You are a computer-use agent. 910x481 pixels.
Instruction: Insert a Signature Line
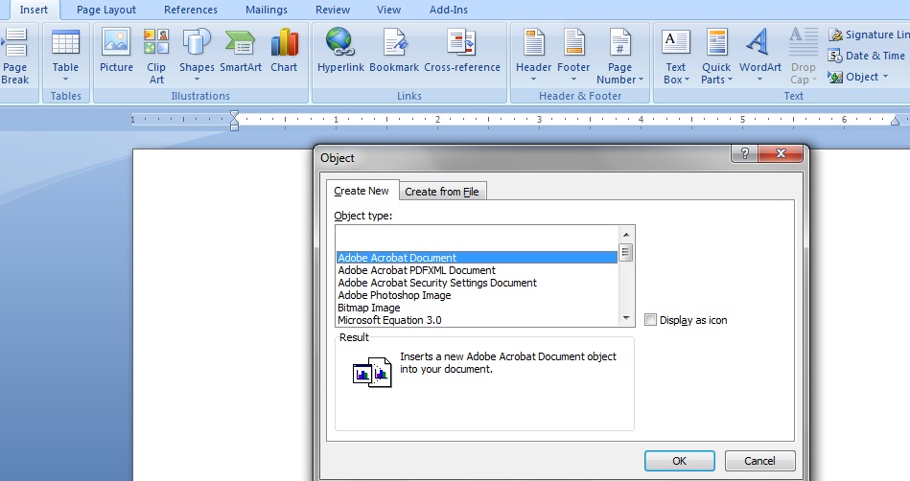[870, 34]
